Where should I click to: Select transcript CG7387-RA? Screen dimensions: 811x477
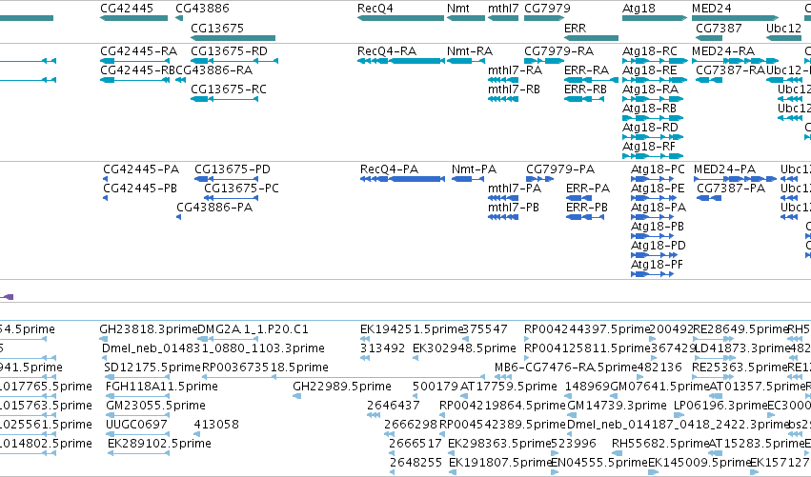pos(709,80)
